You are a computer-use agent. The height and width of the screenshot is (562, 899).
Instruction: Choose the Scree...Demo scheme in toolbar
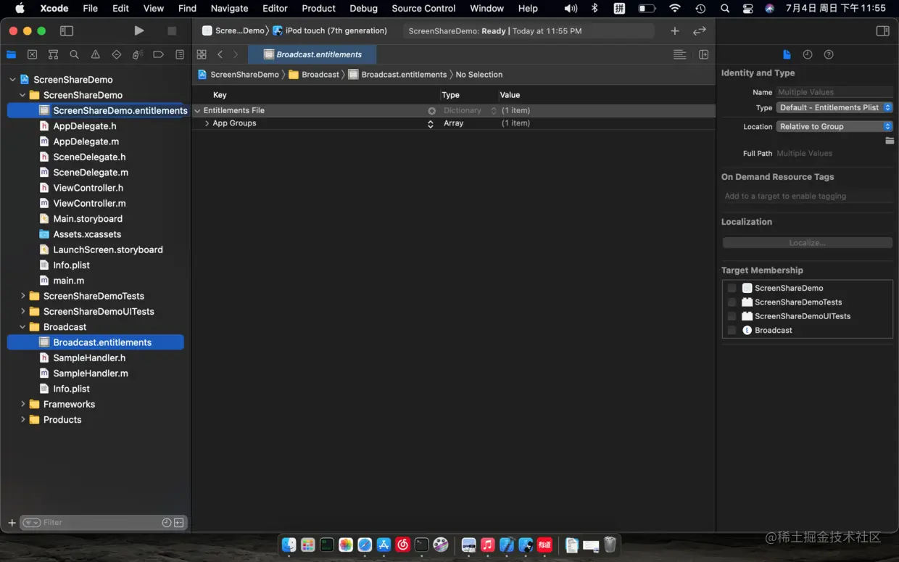233,31
